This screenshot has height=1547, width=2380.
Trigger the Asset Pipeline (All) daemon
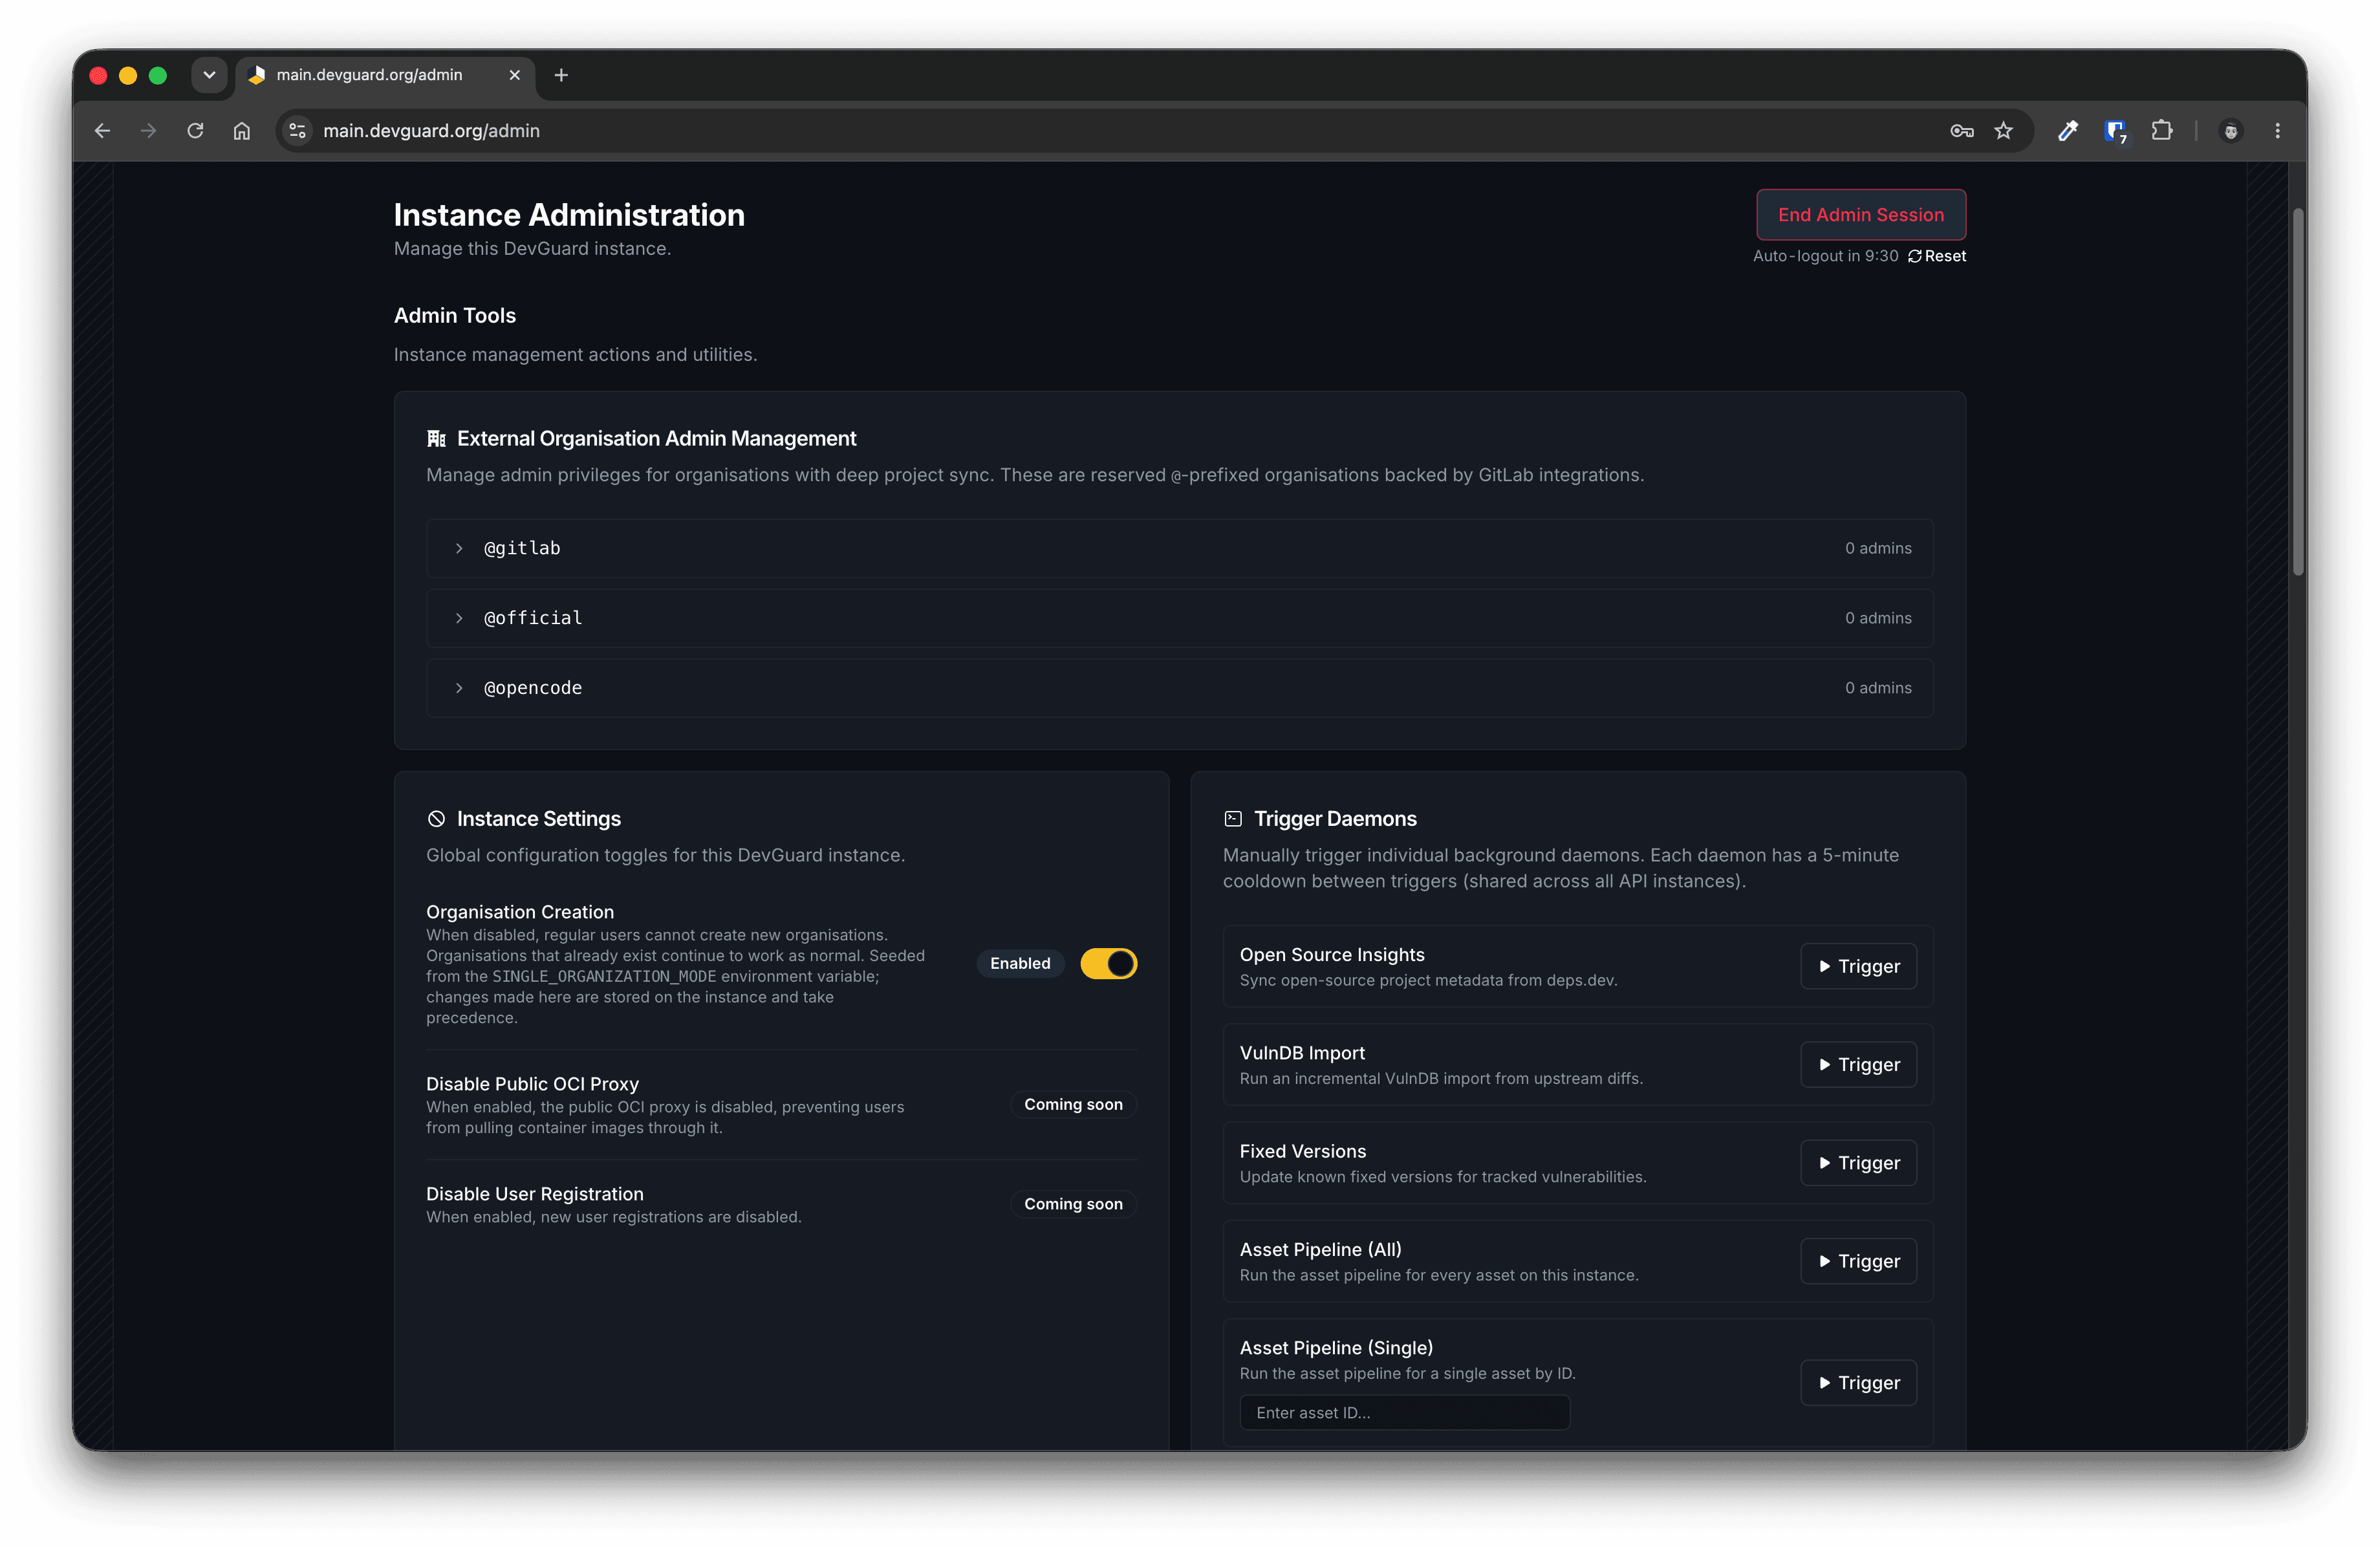pyautogui.click(x=1858, y=1262)
